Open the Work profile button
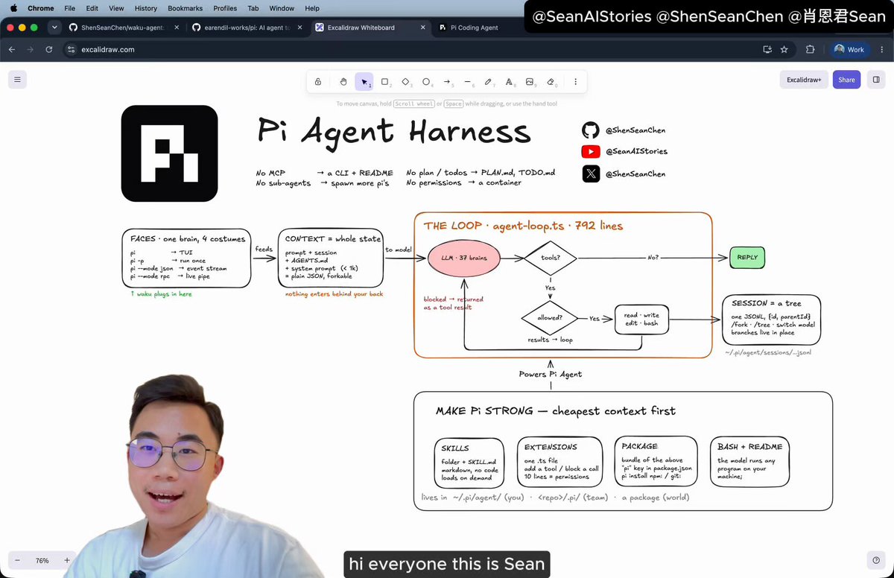894x578 pixels. click(849, 49)
